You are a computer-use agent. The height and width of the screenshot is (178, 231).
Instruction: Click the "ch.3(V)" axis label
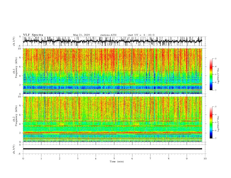pos(14,149)
